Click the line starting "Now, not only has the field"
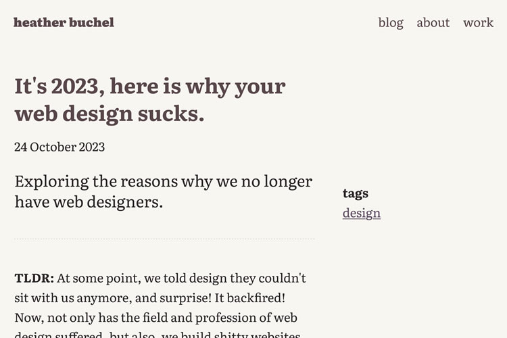 (x=156, y=317)
